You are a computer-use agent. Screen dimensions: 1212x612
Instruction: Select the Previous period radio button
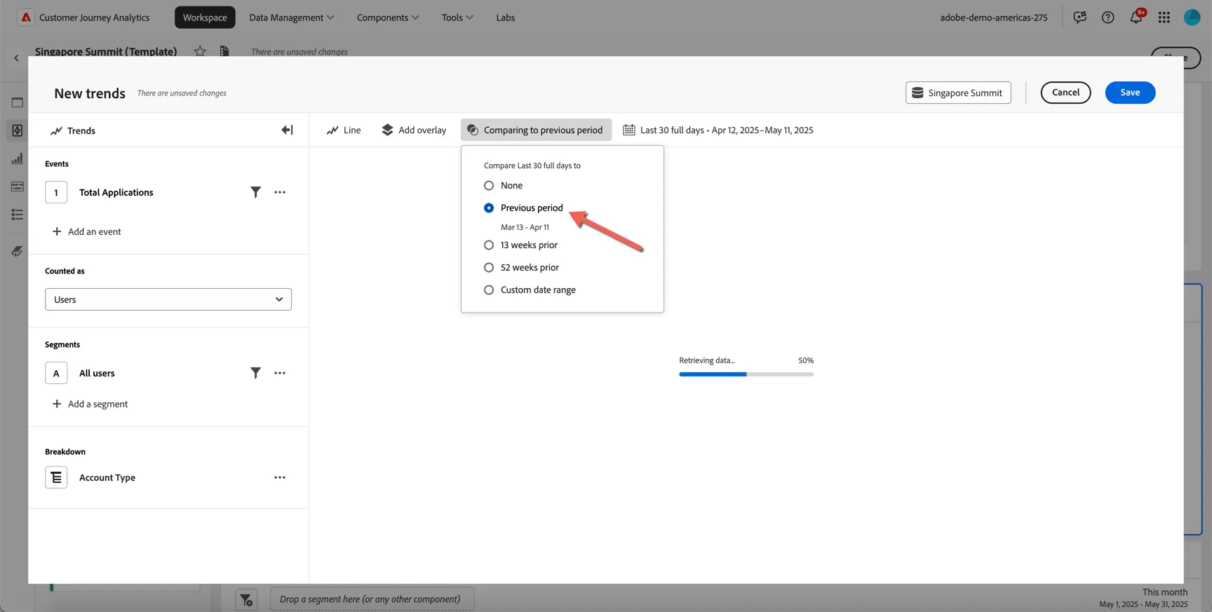coord(489,208)
